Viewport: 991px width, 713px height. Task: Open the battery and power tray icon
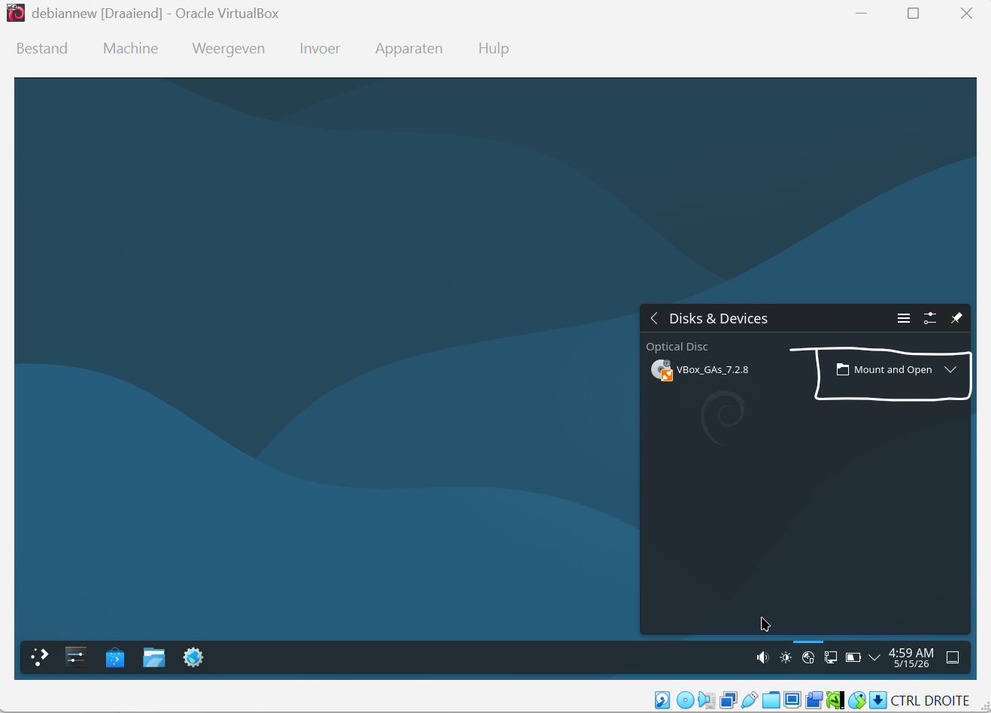[853, 657]
